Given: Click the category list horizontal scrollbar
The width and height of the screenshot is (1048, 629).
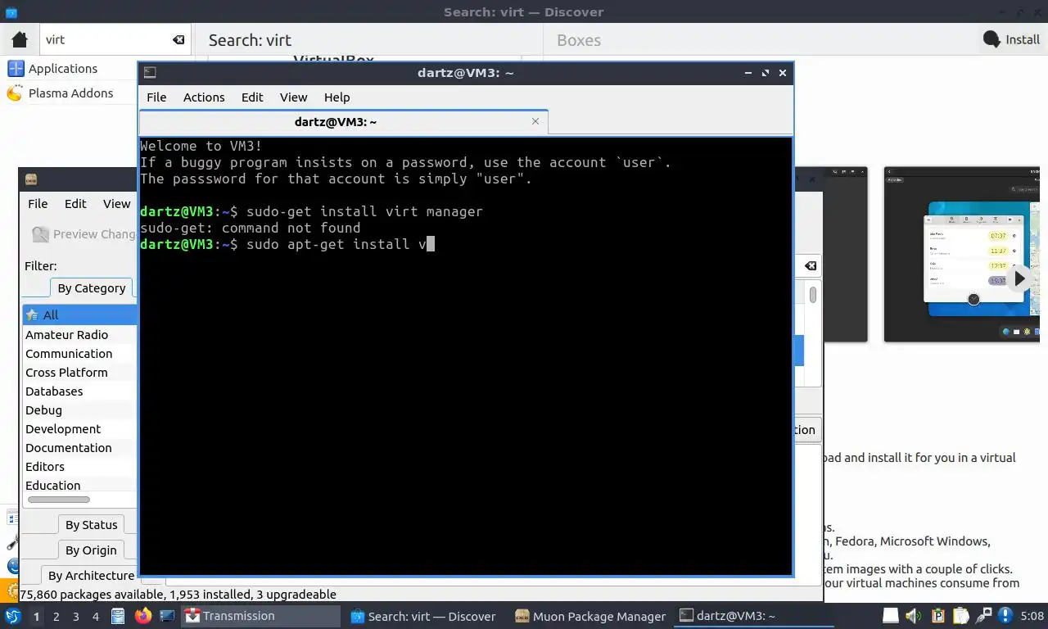Looking at the screenshot, I should (x=58, y=500).
